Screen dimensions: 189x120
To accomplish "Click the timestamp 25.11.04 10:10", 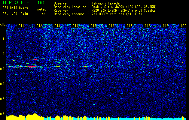I will (15, 14).
